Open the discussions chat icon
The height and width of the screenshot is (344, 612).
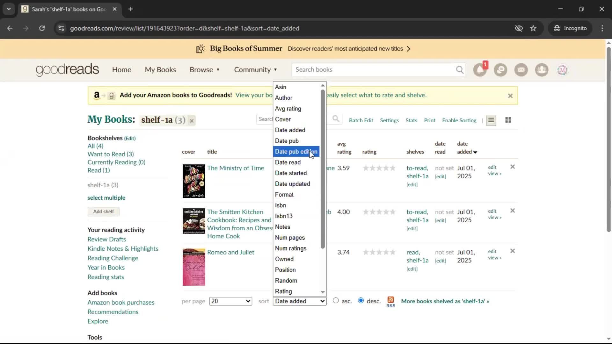[x=500, y=70]
